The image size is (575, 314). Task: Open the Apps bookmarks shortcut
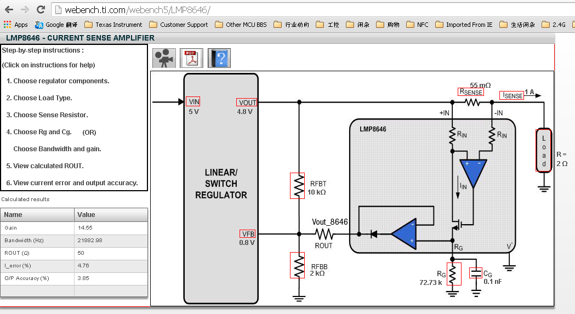[16, 25]
